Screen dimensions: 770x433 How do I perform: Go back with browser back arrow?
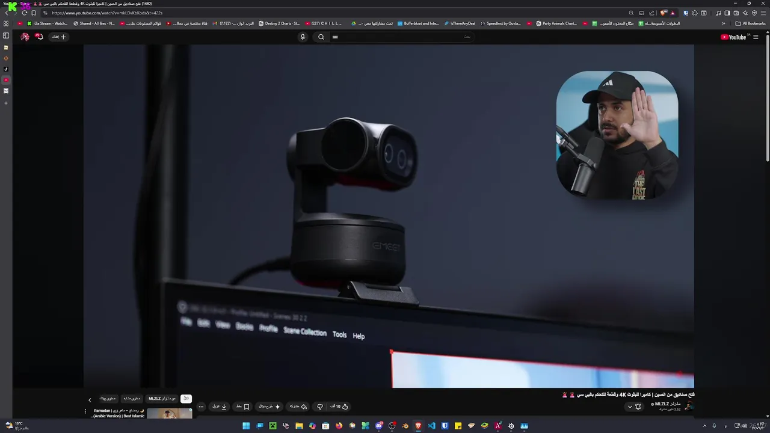coord(7,13)
